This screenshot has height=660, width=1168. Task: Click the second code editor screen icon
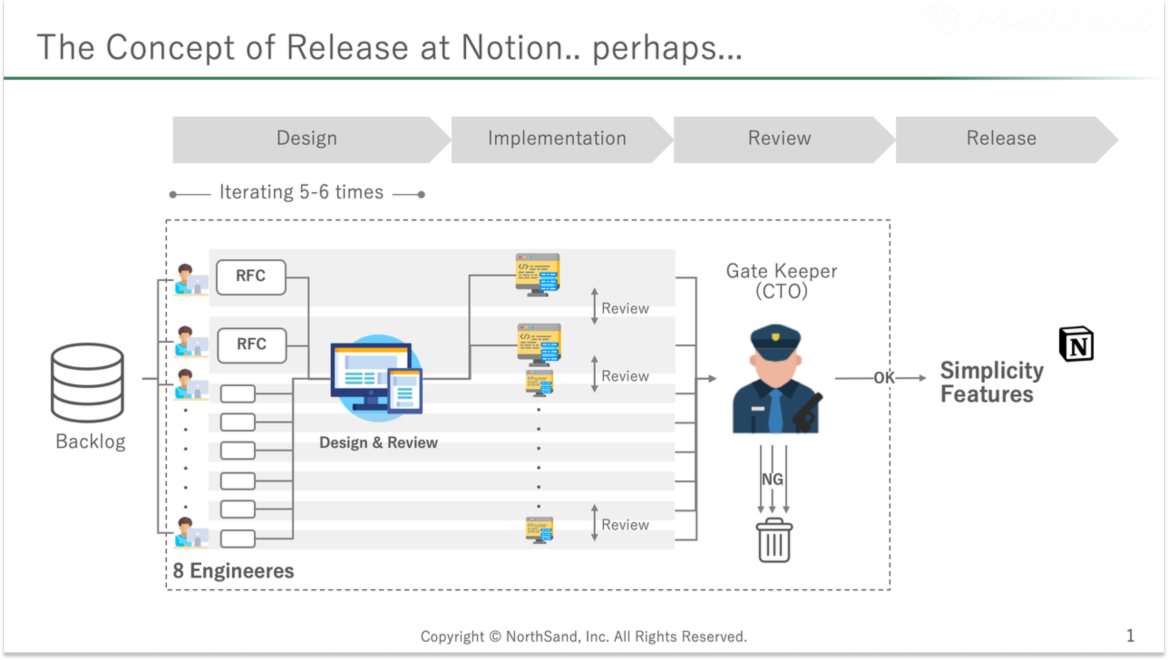click(539, 344)
